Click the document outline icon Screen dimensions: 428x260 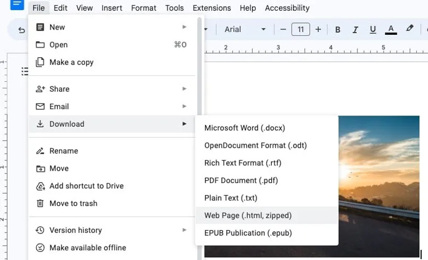pyautogui.click(x=24, y=71)
